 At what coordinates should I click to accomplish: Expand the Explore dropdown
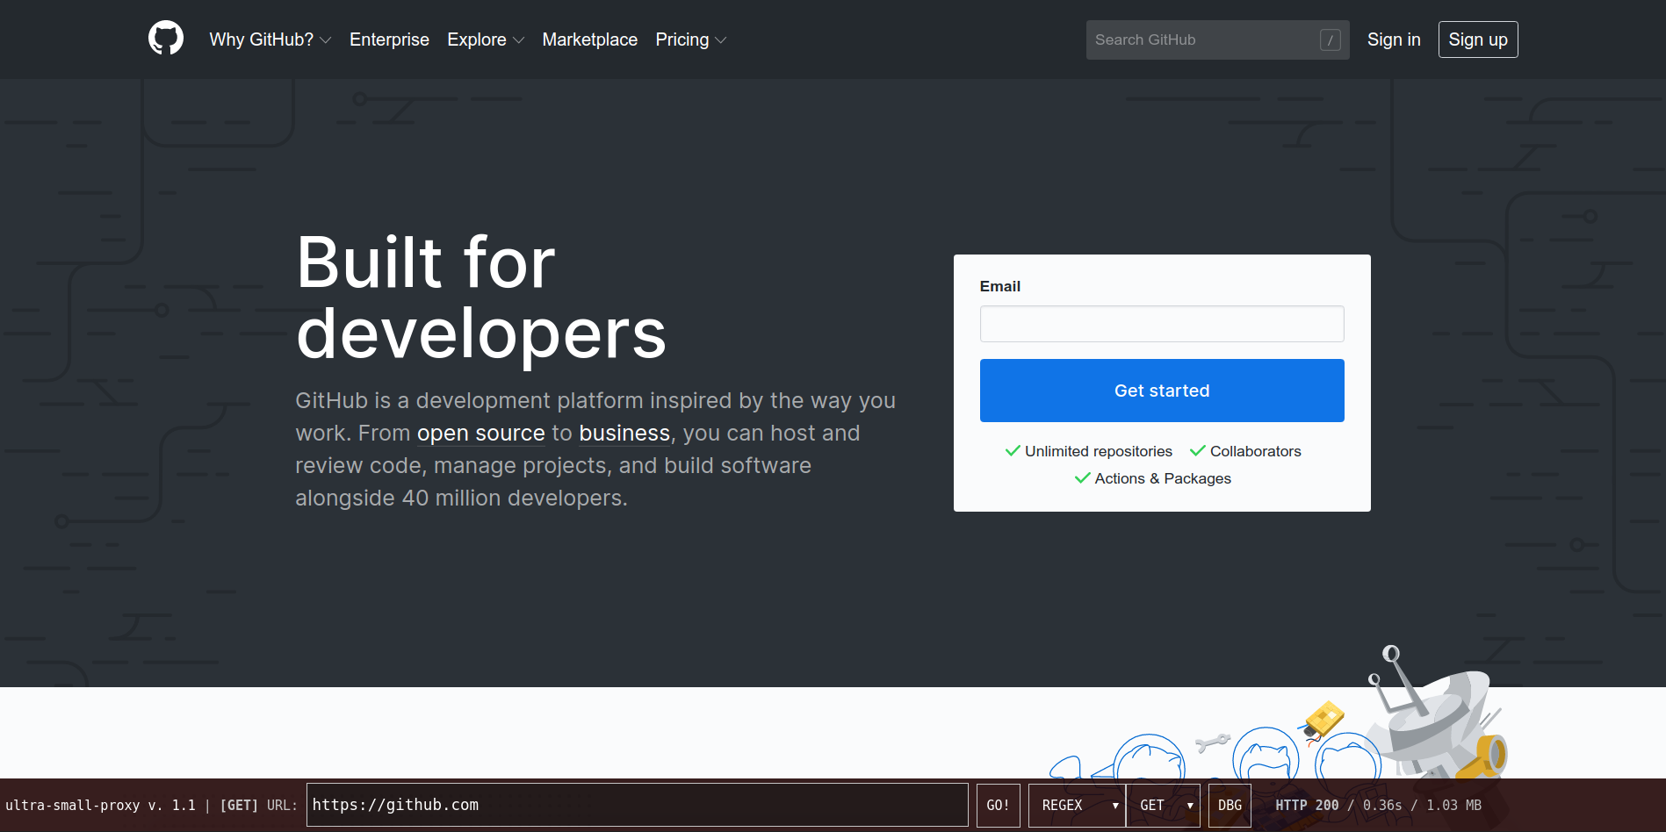point(486,39)
